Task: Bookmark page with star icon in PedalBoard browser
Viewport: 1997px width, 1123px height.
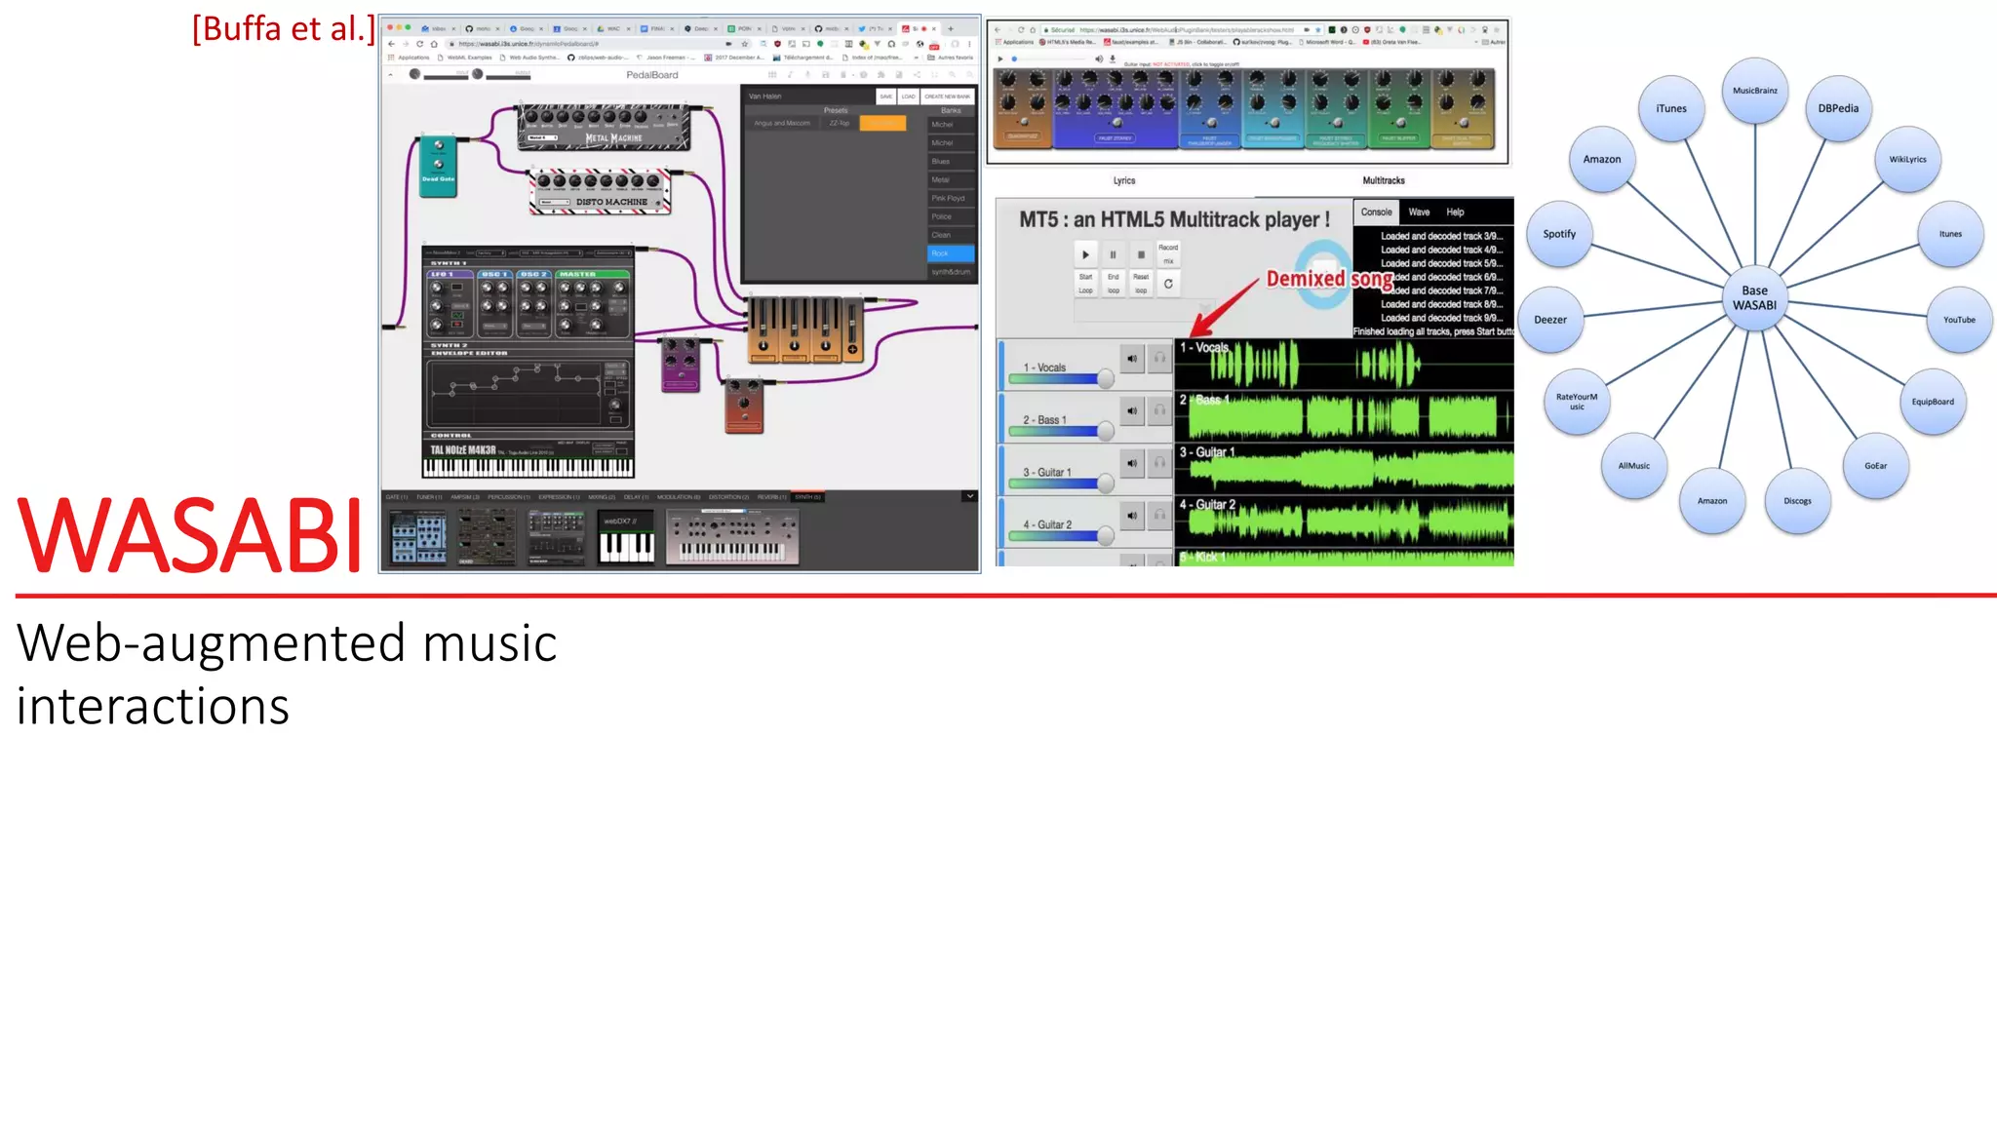Action: pos(745,44)
